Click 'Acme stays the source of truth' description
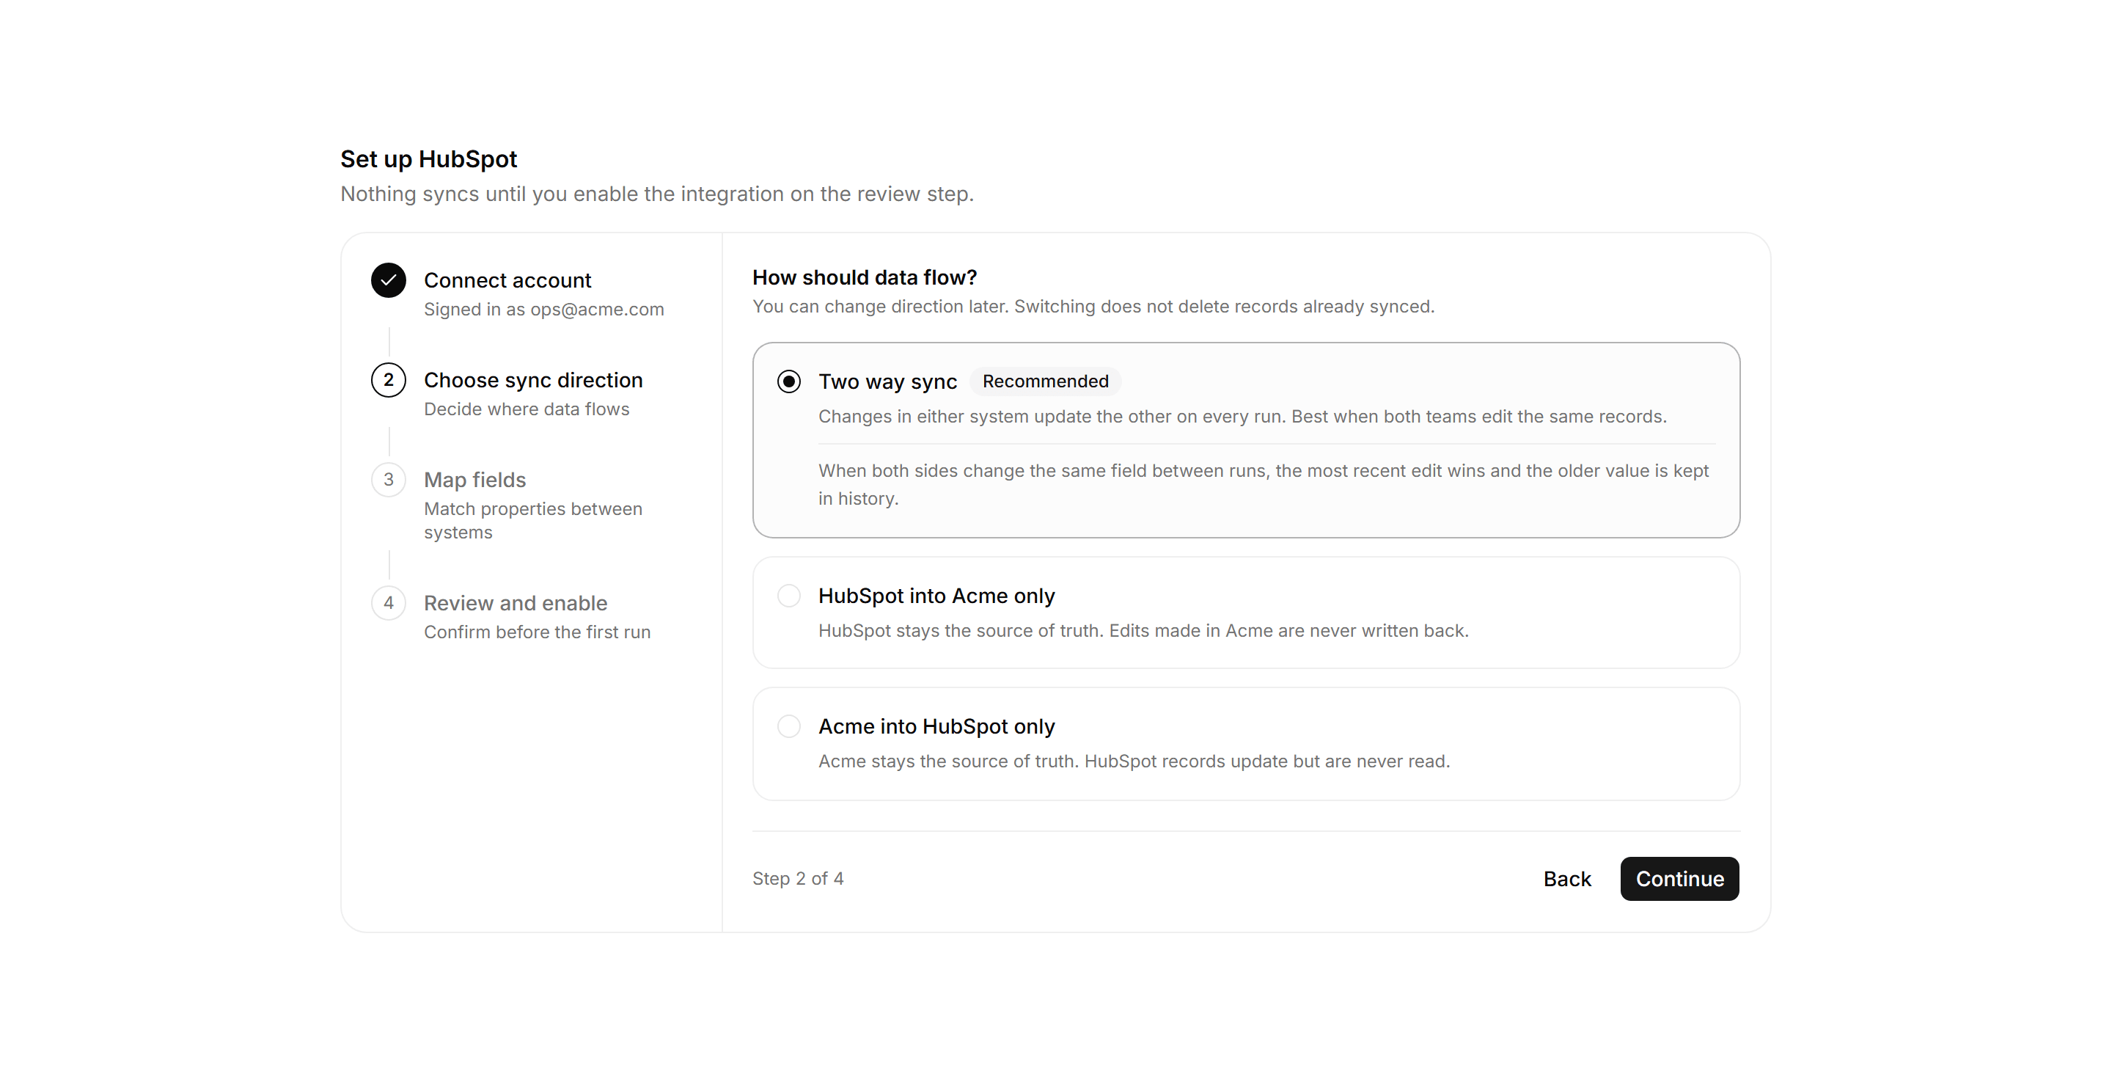 (1134, 761)
